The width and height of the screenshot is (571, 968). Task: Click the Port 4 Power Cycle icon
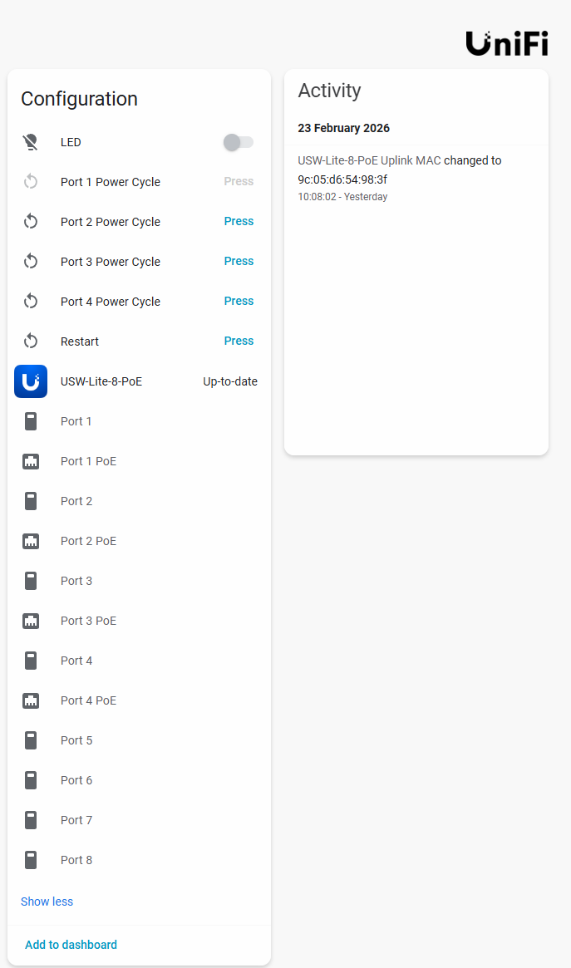tap(31, 302)
